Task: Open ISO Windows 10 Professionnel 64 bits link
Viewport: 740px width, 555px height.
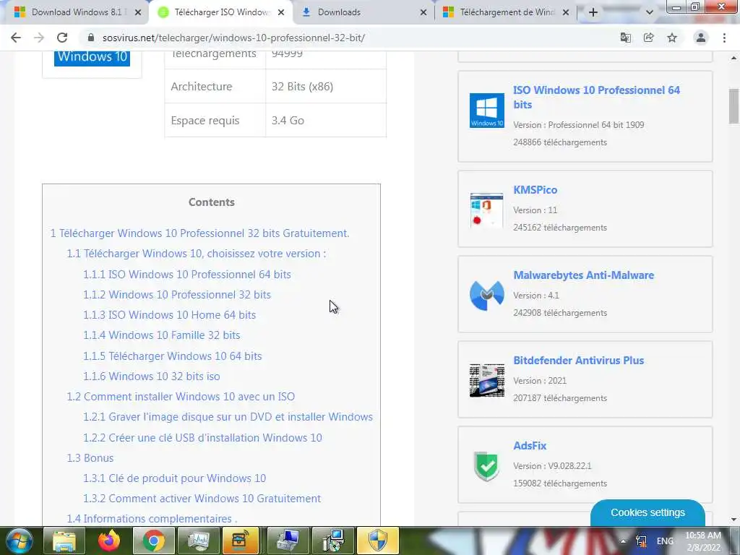Action: (596, 98)
